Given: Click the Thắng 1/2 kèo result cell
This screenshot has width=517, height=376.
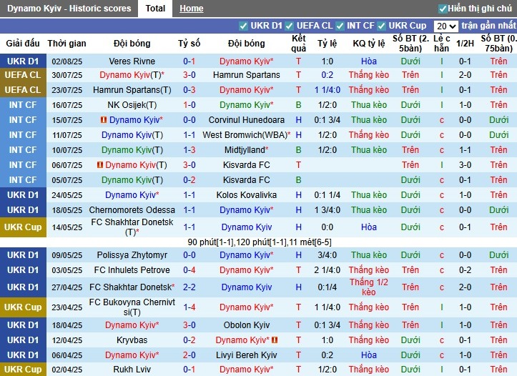Looking at the screenshot, I should tap(369, 287).
